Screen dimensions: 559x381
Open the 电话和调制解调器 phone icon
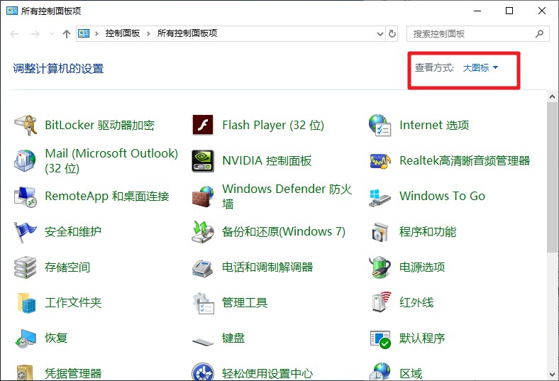pos(202,268)
